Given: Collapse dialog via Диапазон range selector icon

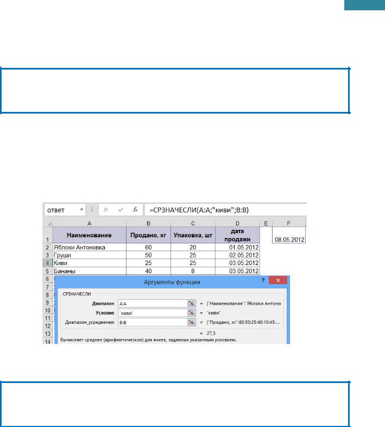Looking at the screenshot, I should pos(191,303).
